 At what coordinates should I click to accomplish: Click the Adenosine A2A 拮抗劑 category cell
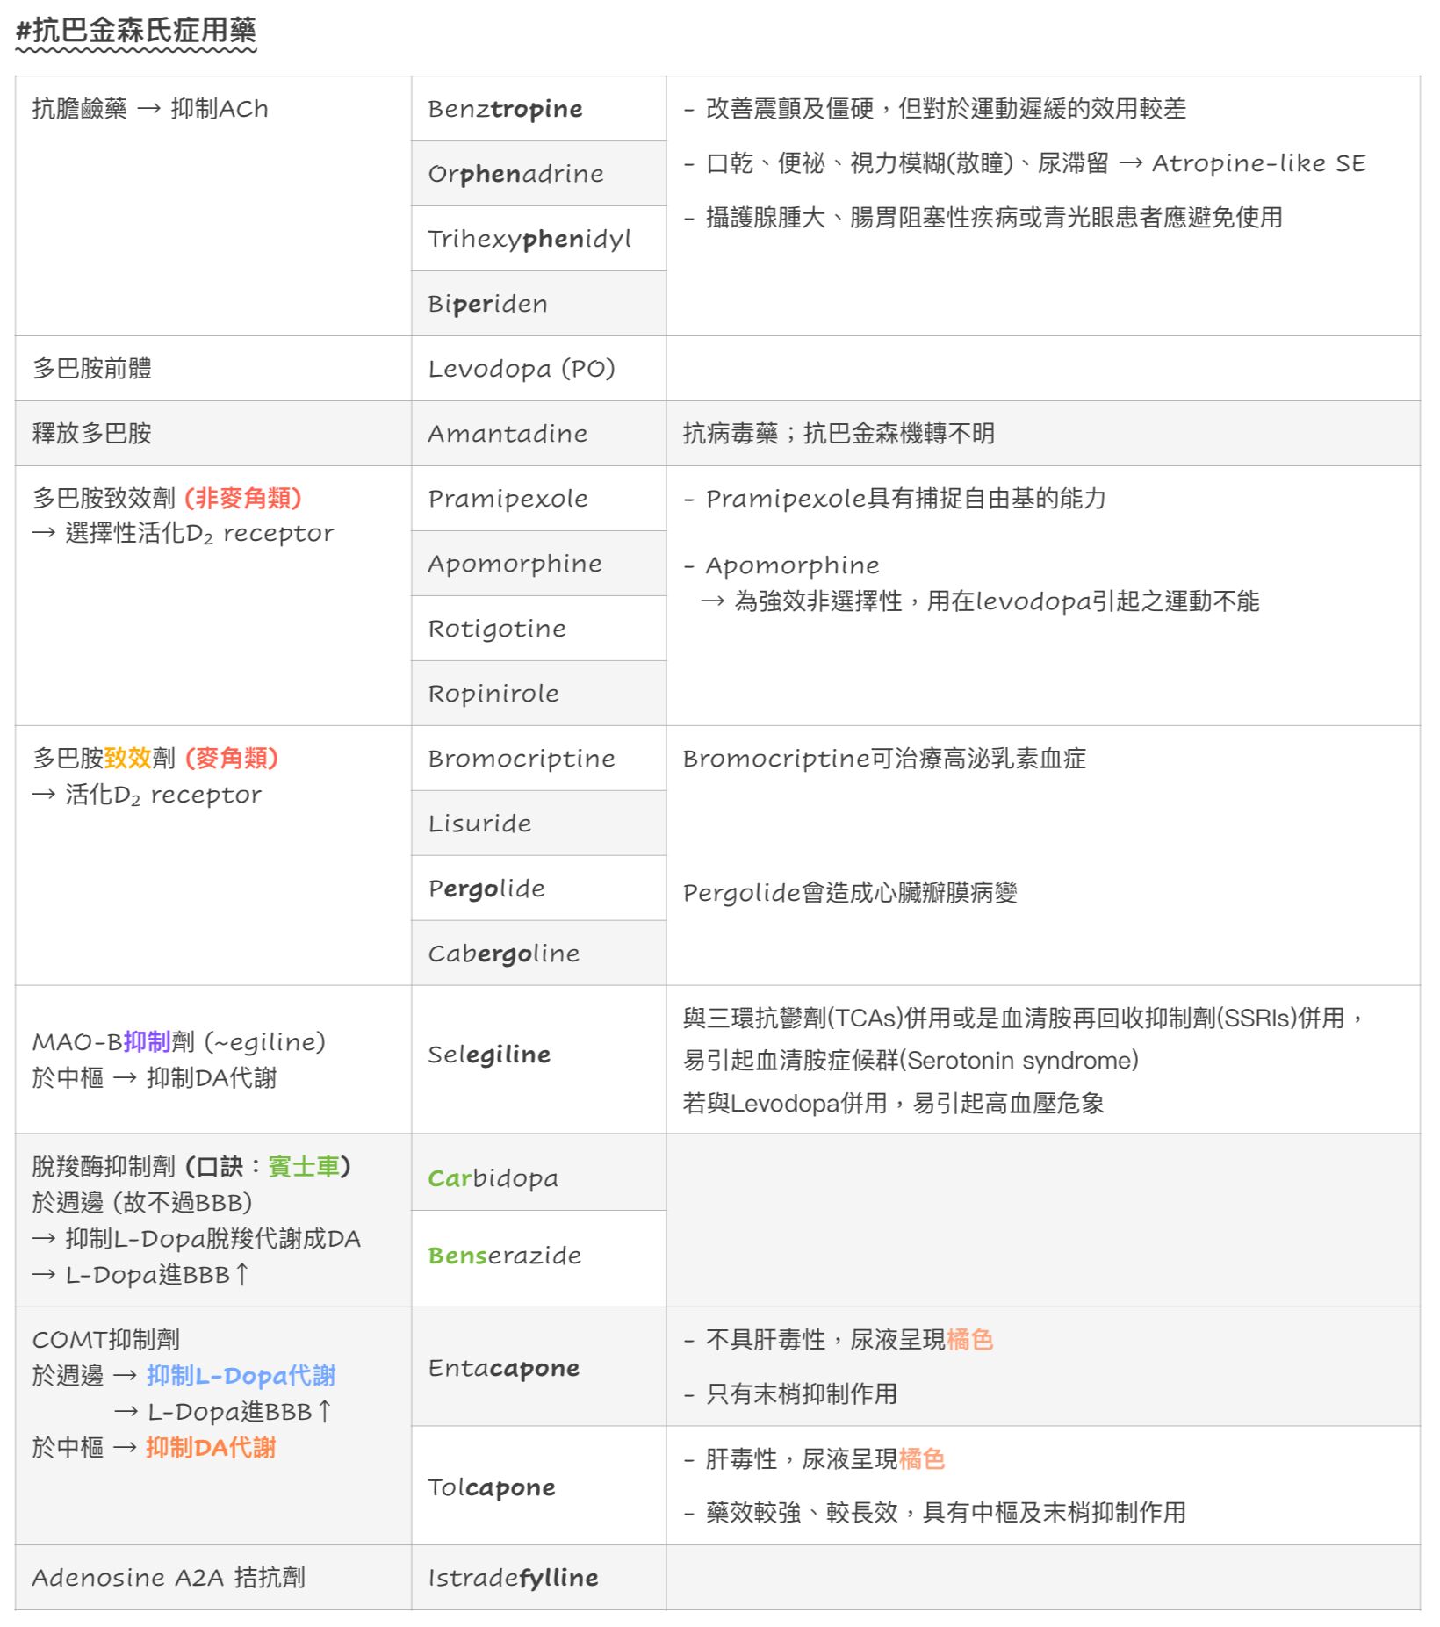169,1578
